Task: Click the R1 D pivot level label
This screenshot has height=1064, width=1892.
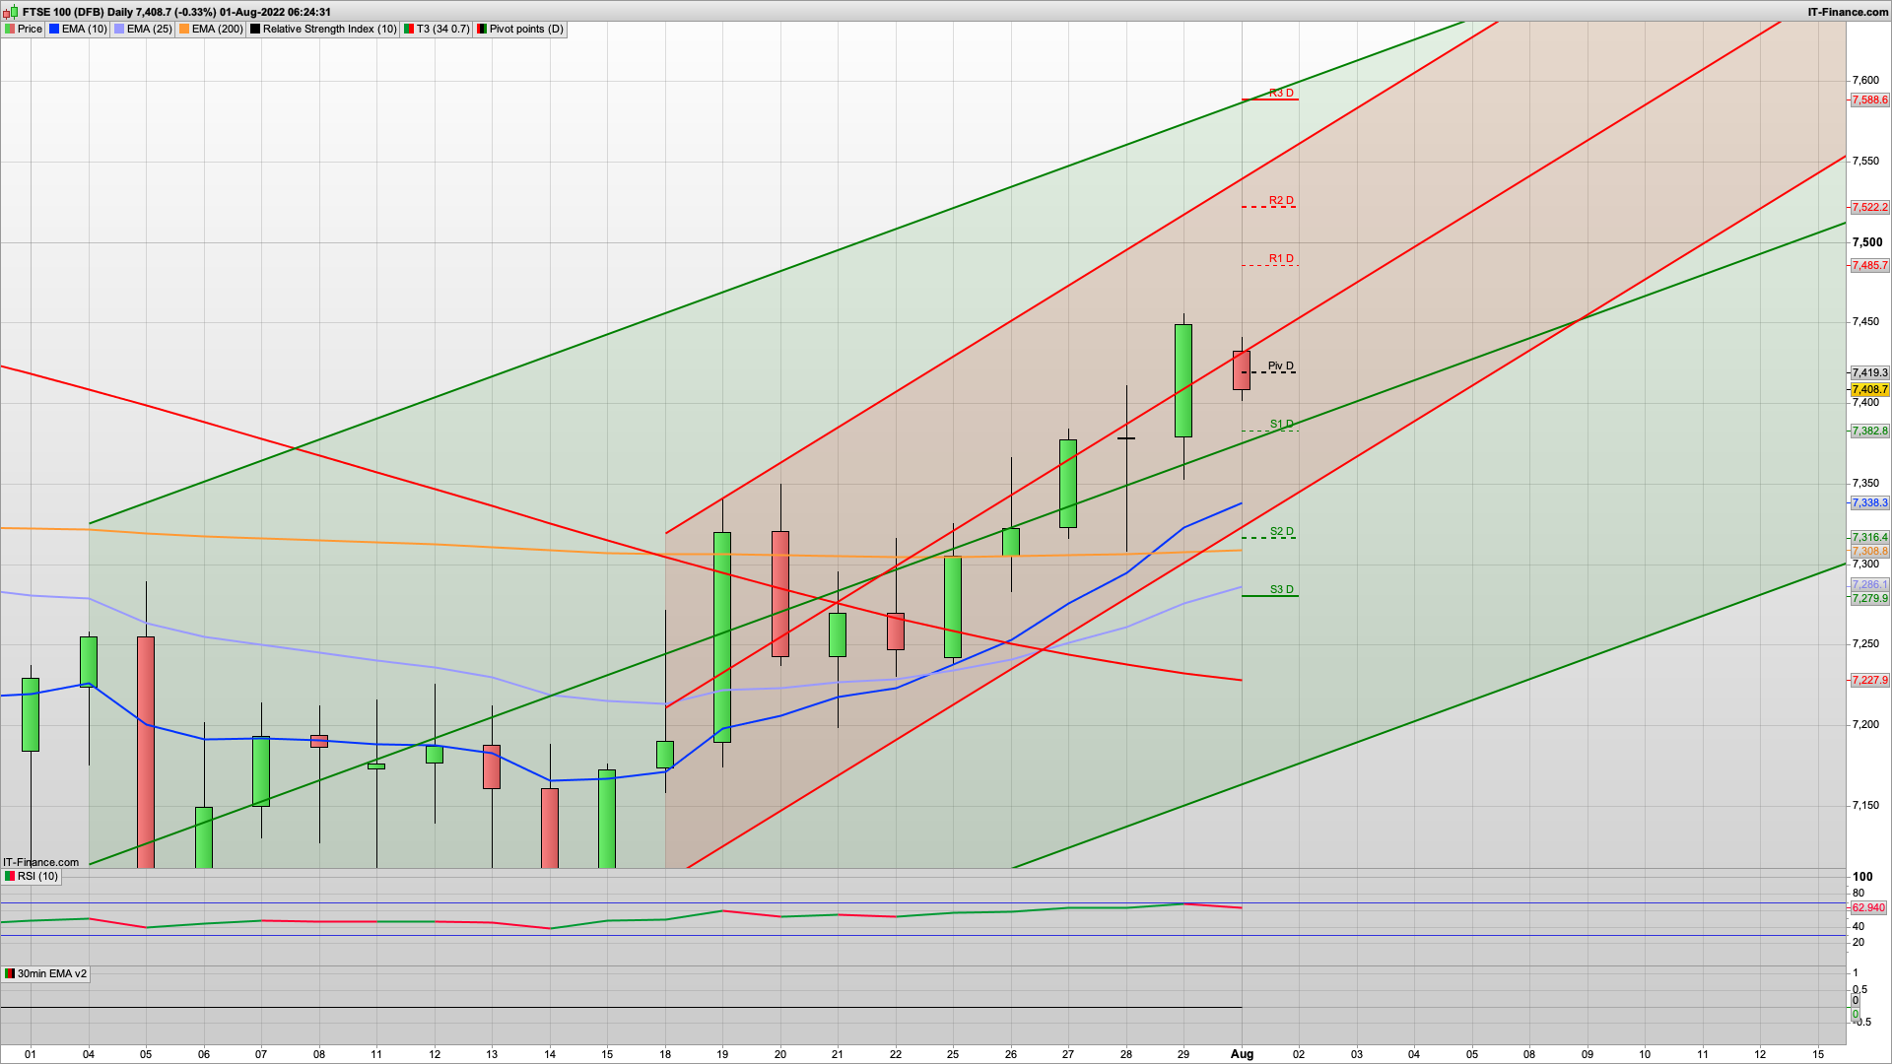Action: click(x=1281, y=258)
